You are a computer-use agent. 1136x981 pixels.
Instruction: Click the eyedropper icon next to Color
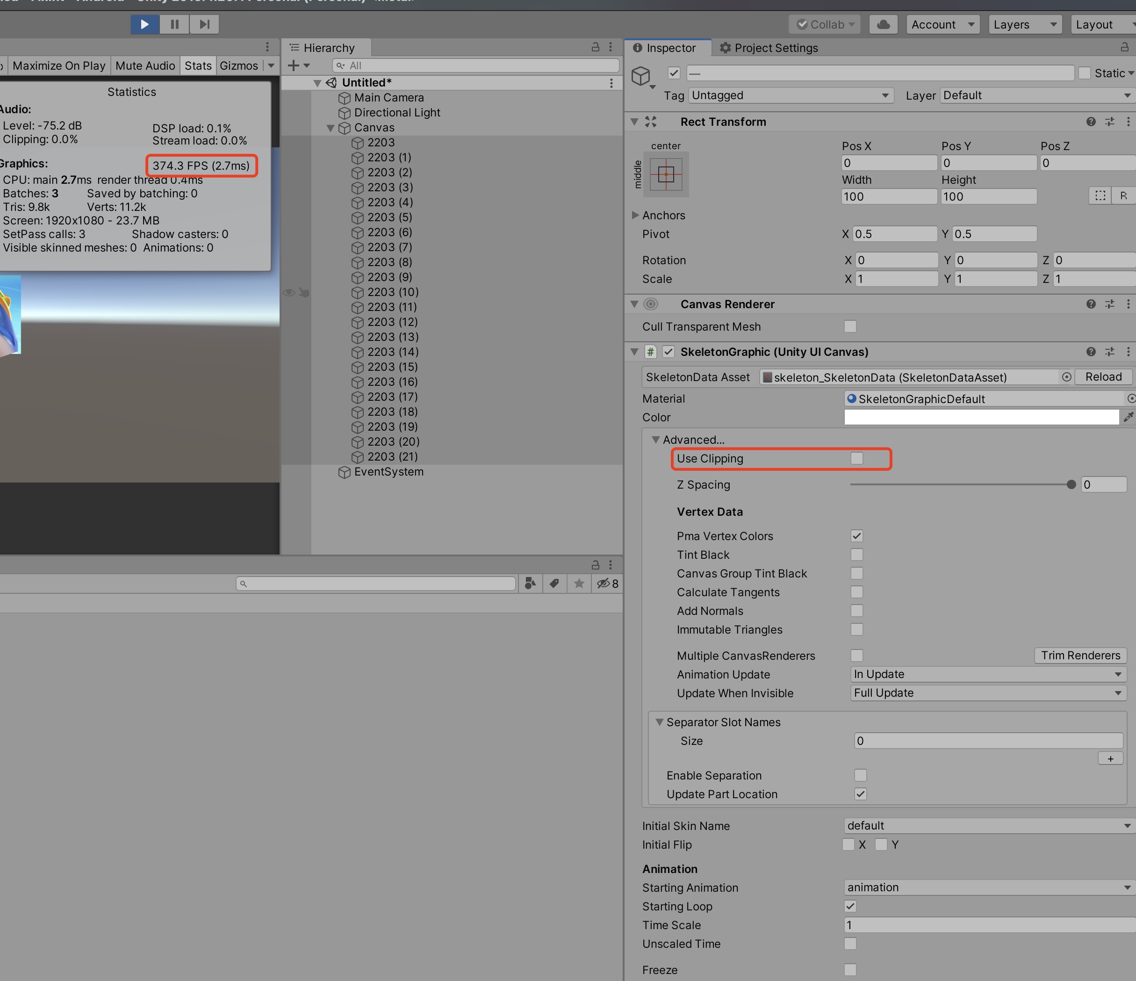tap(1129, 417)
